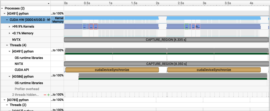
Task: Select the cudaDeviceSynchronize call starting after 2s
Action: [214, 70]
